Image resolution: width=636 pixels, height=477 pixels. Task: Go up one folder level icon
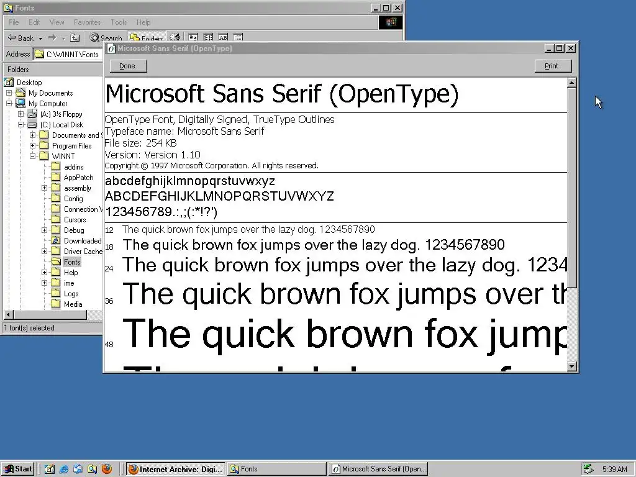coord(75,38)
